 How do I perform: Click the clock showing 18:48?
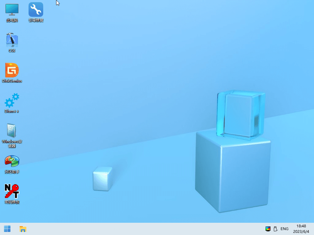coord(302,226)
